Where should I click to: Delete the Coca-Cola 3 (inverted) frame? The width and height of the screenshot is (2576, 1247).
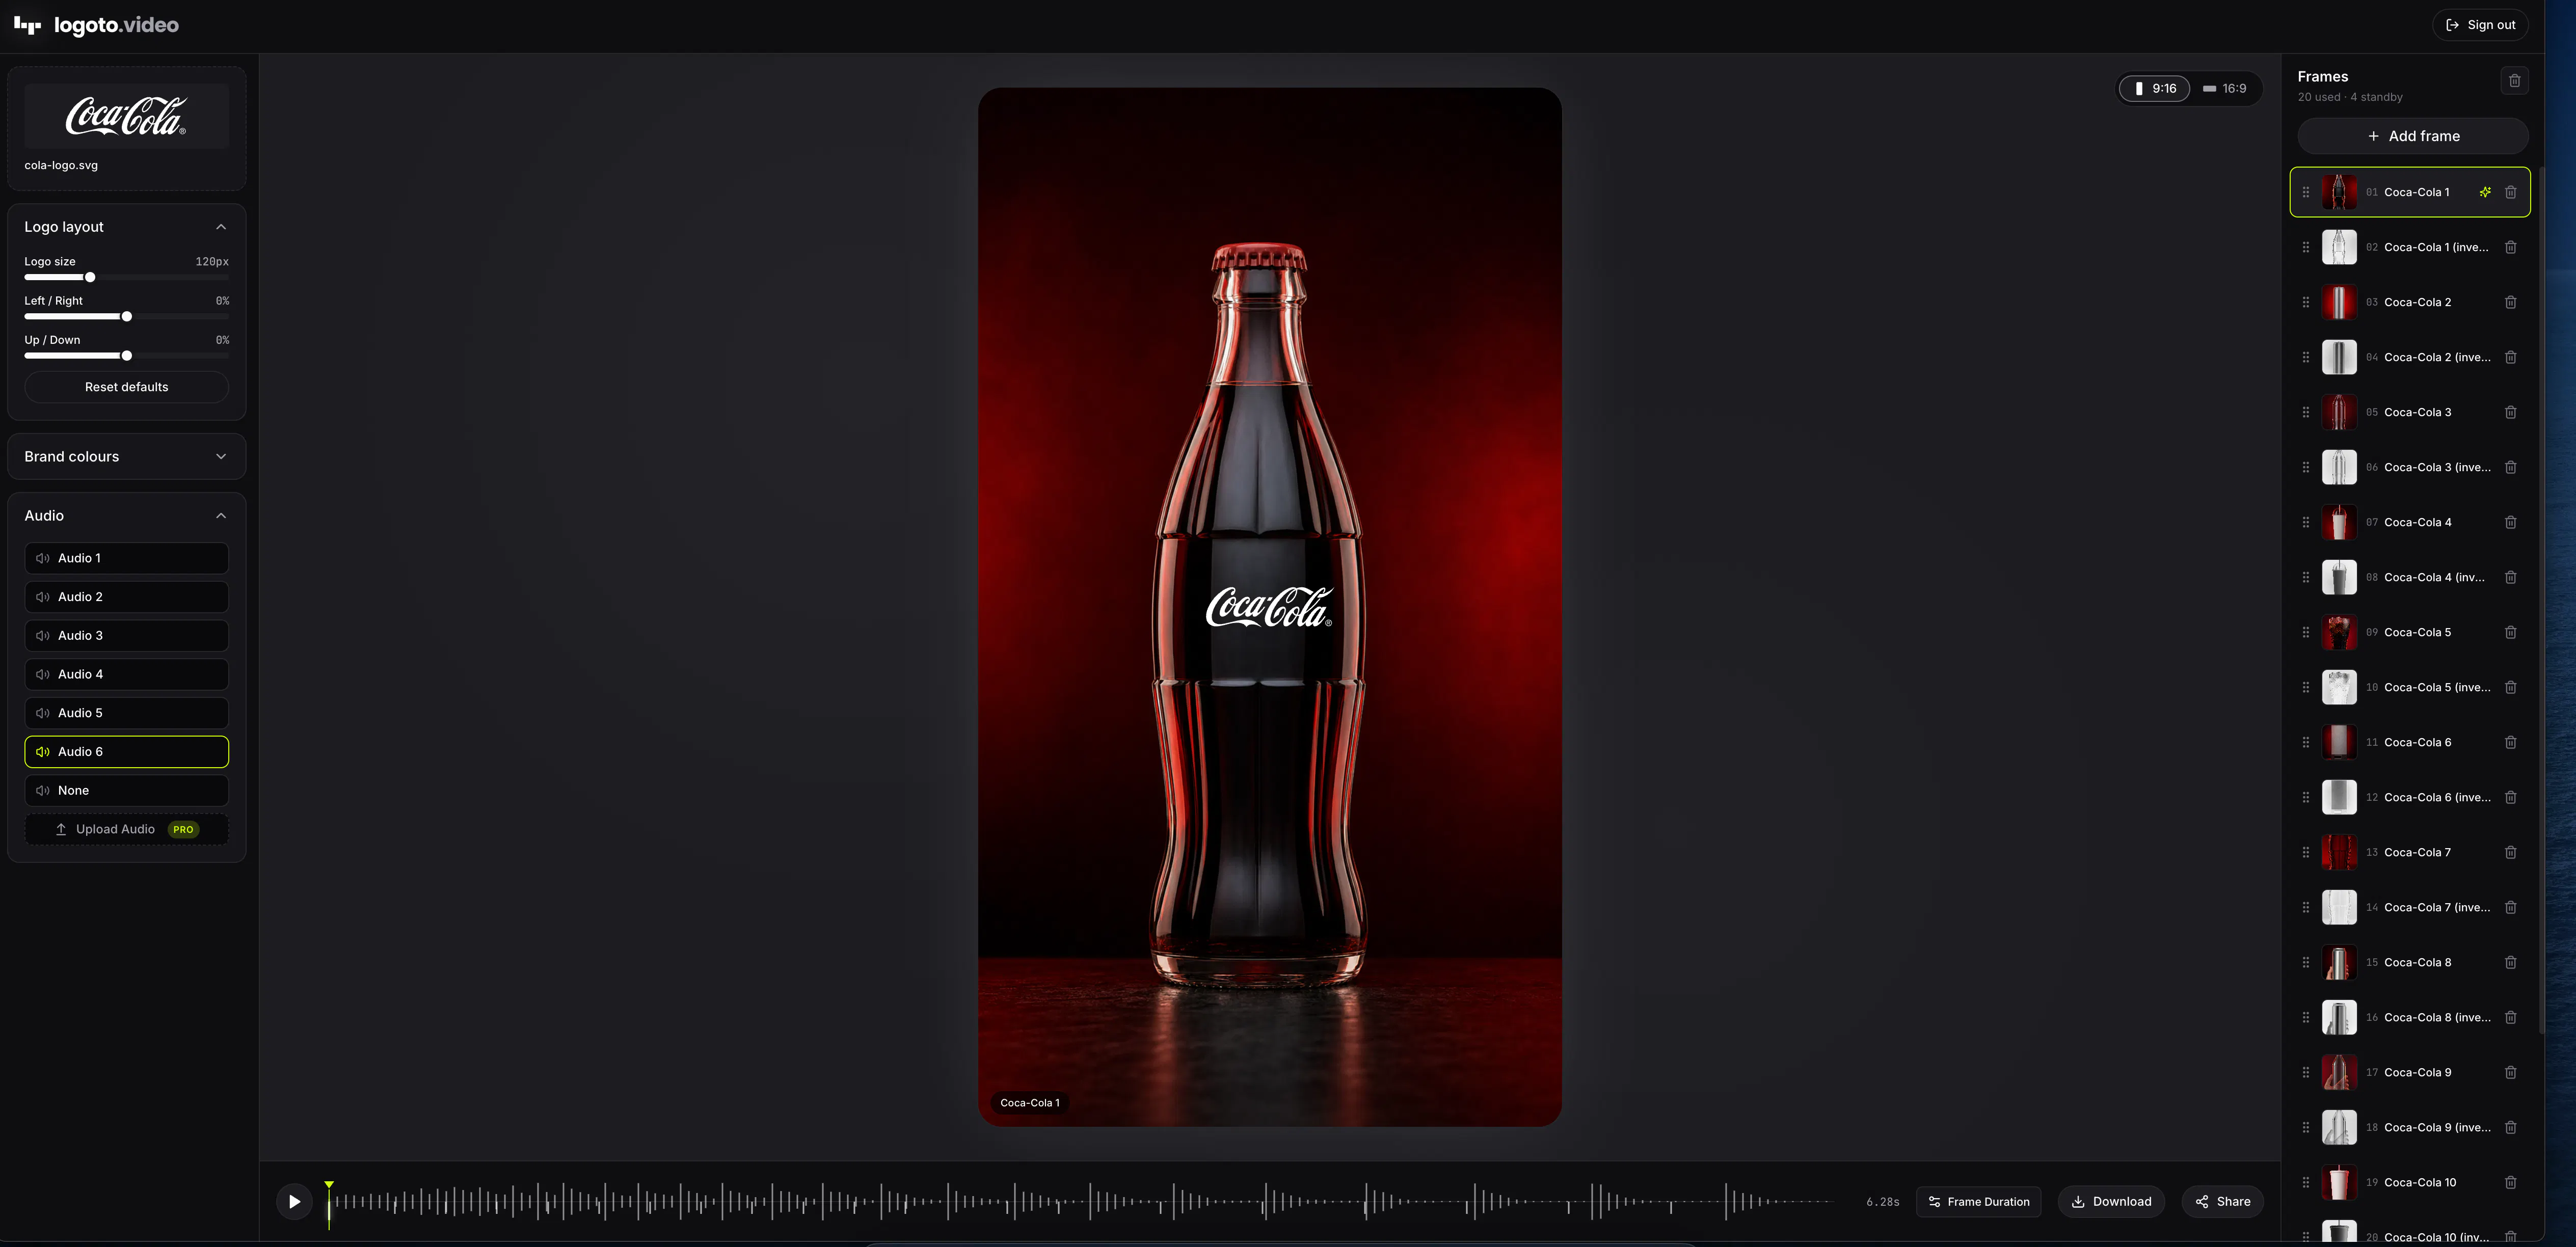tap(2510, 467)
